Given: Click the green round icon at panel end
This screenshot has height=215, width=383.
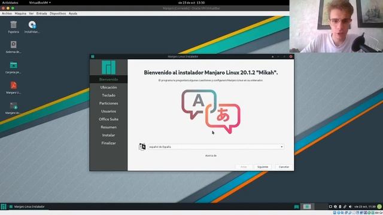Looking at the screenshot, I should click(379, 207).
